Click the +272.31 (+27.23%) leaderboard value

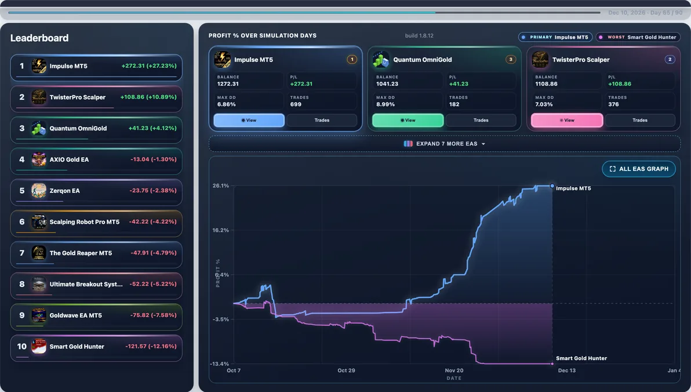(x=149, y=66)
